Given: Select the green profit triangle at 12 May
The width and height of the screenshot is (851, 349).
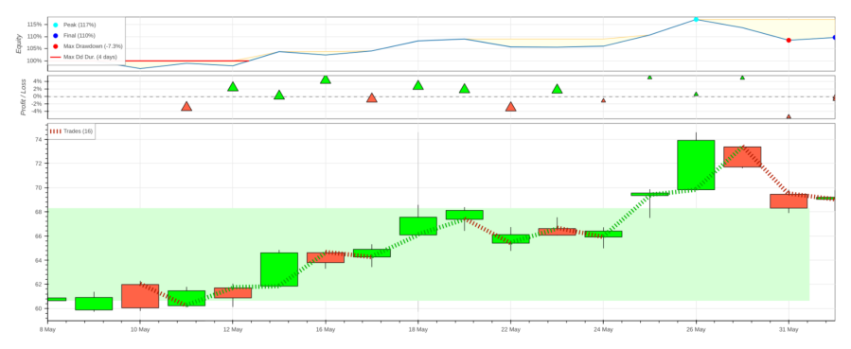Looking at the screenshot, I should pos(233,87).
